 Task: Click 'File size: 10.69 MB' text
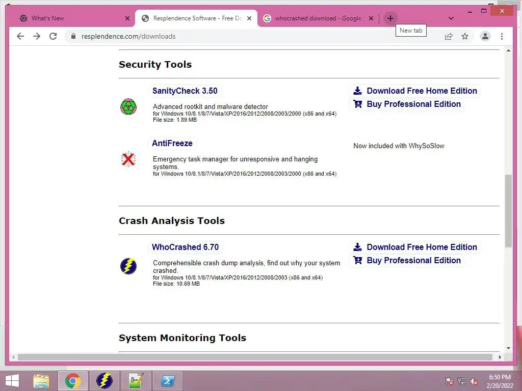pos(176,284)
